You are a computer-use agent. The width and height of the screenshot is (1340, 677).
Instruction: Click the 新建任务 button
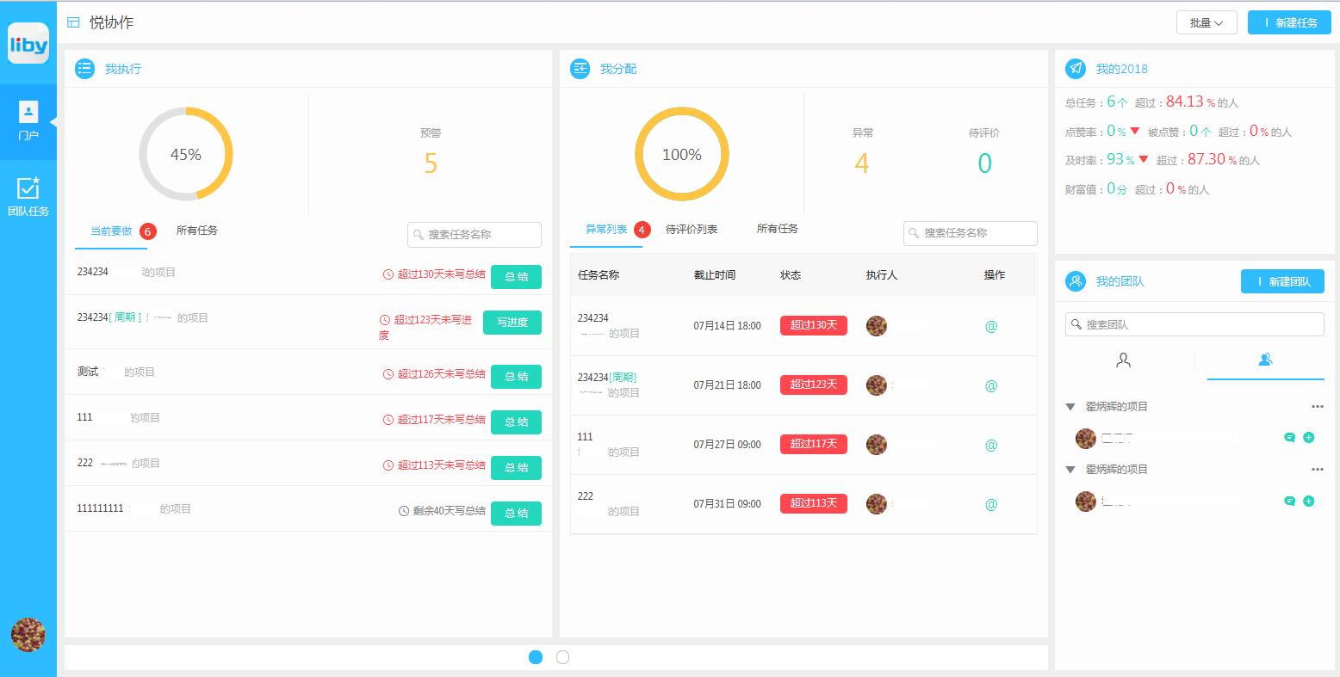click(x=1289, y=23)
